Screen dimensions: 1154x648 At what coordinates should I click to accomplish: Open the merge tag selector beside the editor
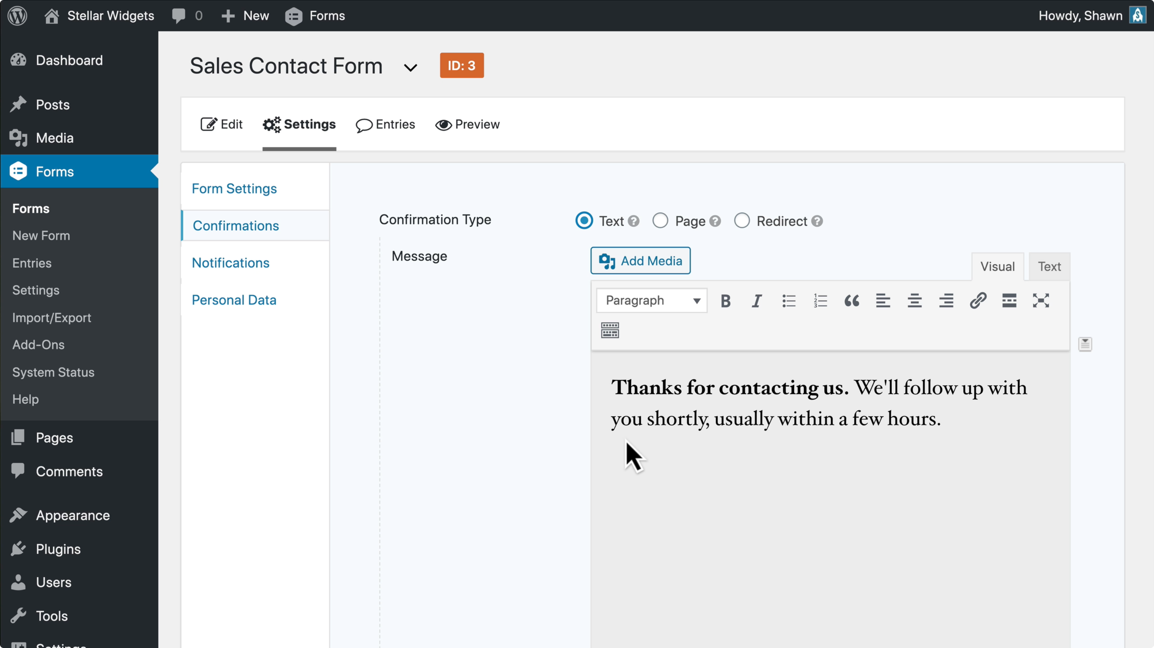tap(1085, 344)
